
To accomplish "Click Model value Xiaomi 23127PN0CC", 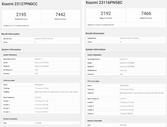I will (x=42, y=63).
